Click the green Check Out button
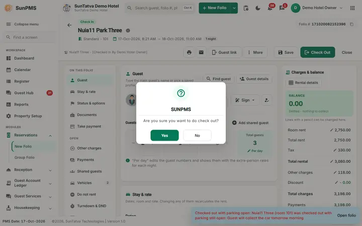Viewport: 362px width, 226px height. point(317,52)
